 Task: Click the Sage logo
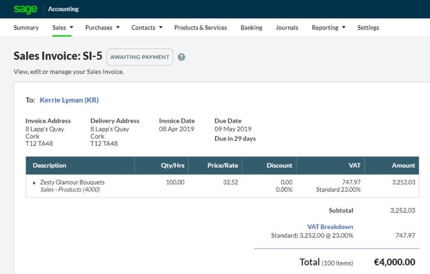[25, 9]
